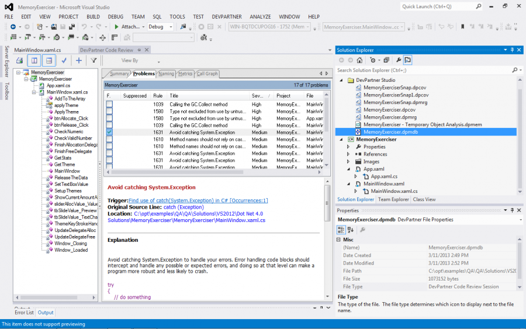The width and height of the screenshot is (526, 329).
Task: Open the MainWindow.xaml.cs location path link
Action: pos(186,217)
